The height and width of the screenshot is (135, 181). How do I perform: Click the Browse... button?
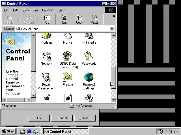(x=85, y=118)
